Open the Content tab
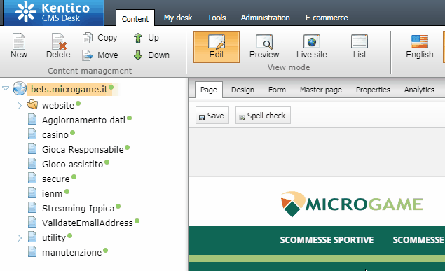This screenshot has height=271, width=445. point(135,19)
